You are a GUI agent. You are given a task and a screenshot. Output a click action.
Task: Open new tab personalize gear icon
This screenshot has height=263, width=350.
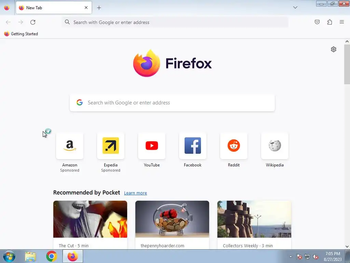click(334, 49)
